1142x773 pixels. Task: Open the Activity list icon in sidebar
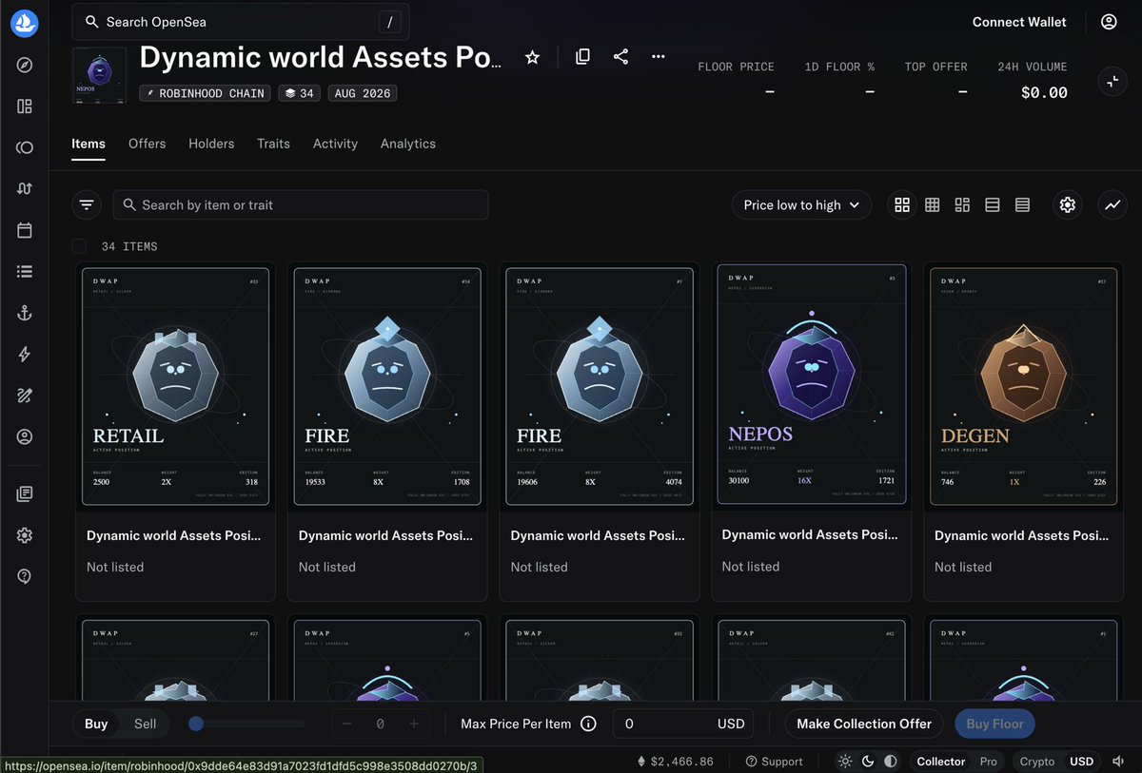pos(25,271)
